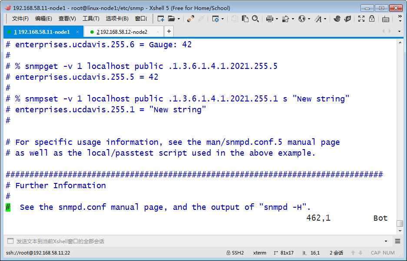Click the color scheme icon
Screen dimensions: 407x261
click(x=285, y=19)
